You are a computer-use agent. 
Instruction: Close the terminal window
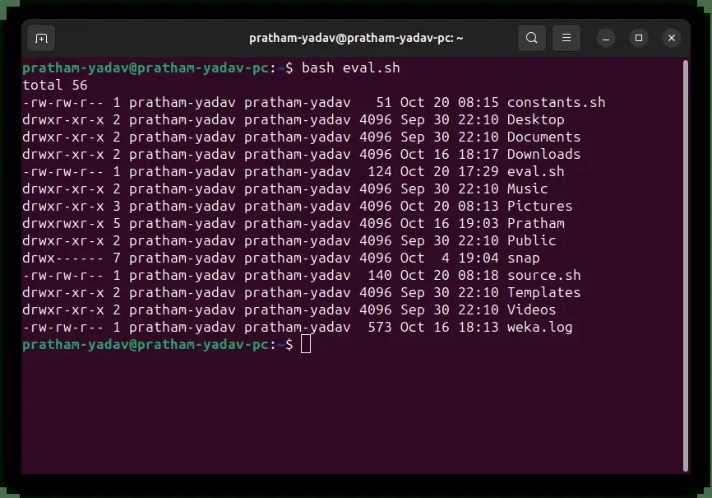coord(672,38)
